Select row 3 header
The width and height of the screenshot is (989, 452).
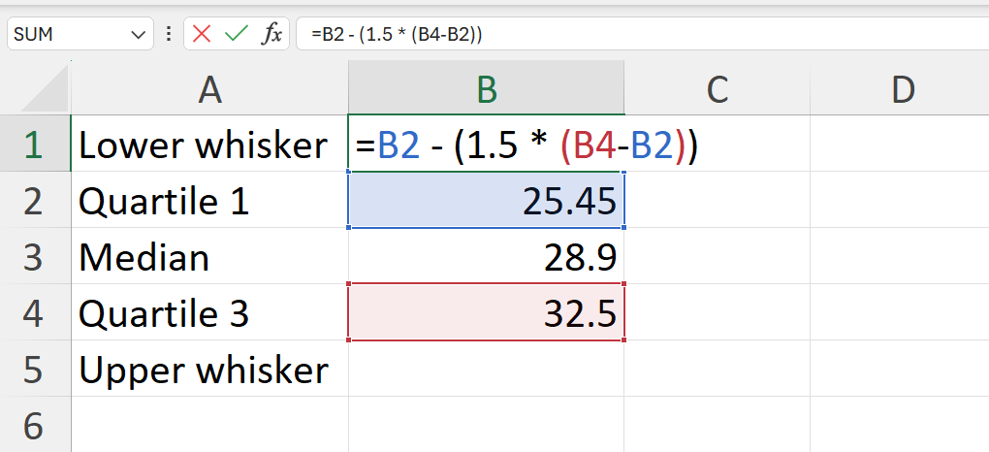coord(35,257)
